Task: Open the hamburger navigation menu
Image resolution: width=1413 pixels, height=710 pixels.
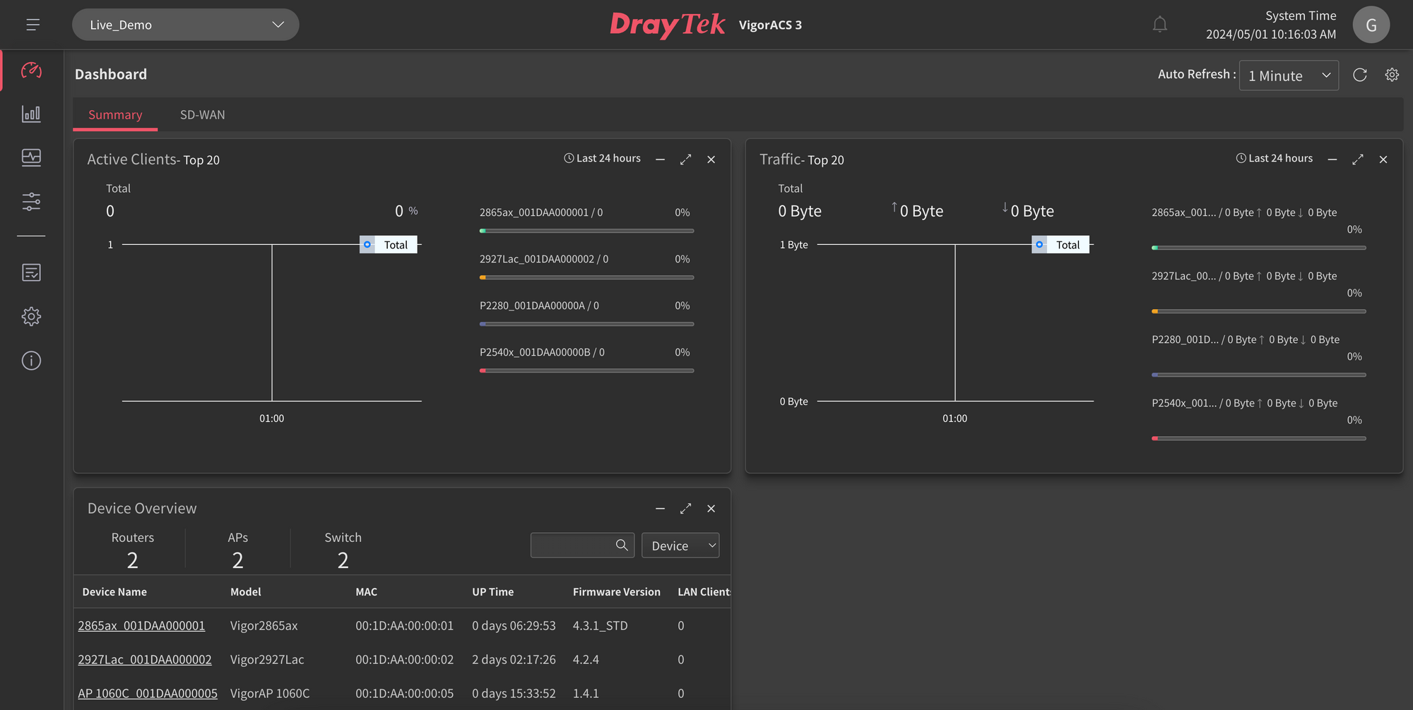Action: (32, 25)
